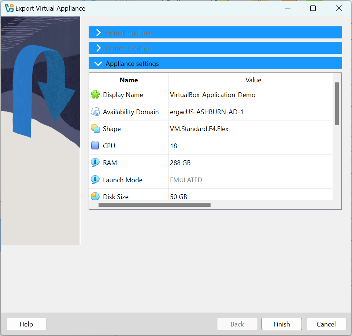Close the Export Virtual Appliance window
Screen dimensions: 352x336
click(x=339, y=8)
